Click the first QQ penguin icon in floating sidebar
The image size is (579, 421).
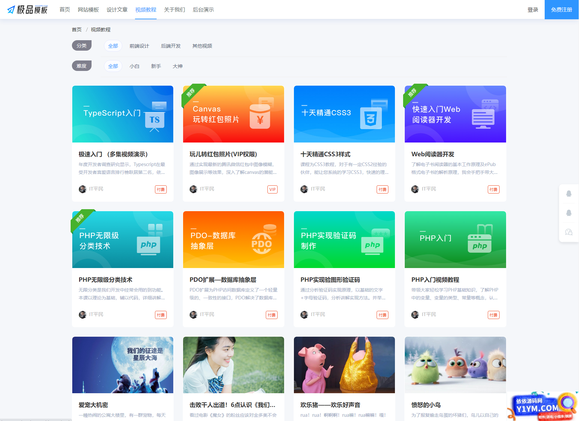569,194
